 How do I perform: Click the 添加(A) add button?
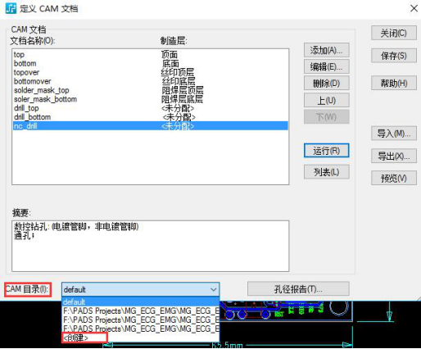tap(327, 50)
